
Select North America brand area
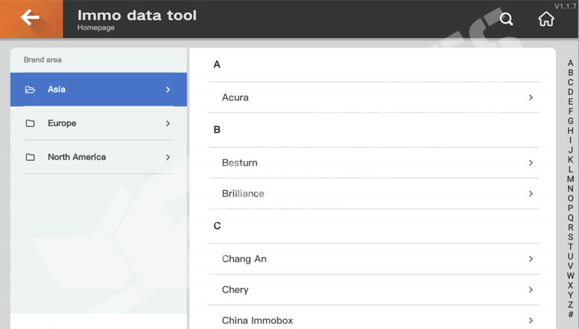[x=77, y=157]
